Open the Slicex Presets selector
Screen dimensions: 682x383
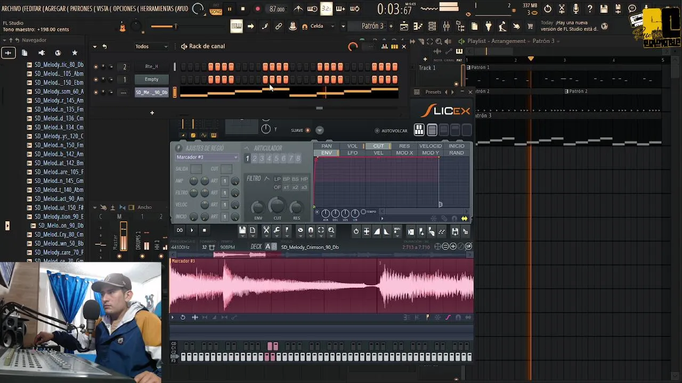pos(433,92)
